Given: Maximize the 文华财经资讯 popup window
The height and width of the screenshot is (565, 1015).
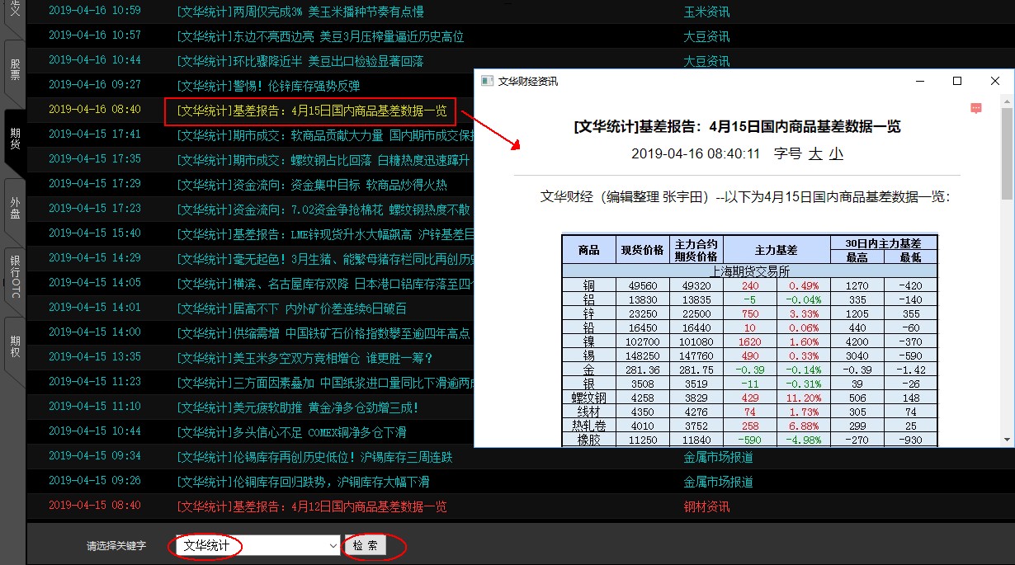Looking at the screenshot, I should pos(957,81).
